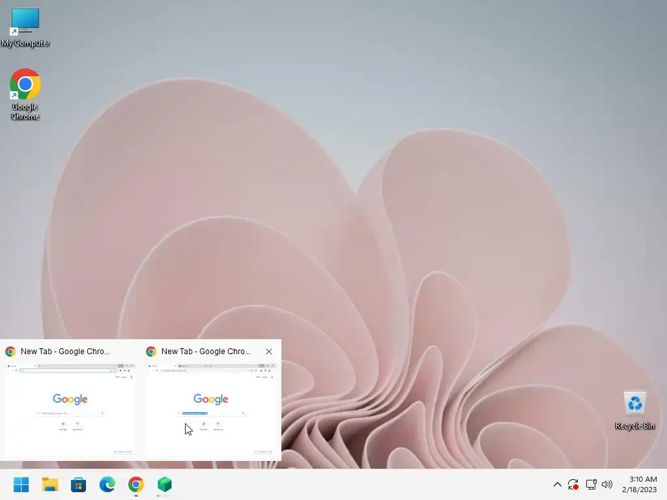
Task: Open the green cube app in the taskbar
Action: click(165, 484)
